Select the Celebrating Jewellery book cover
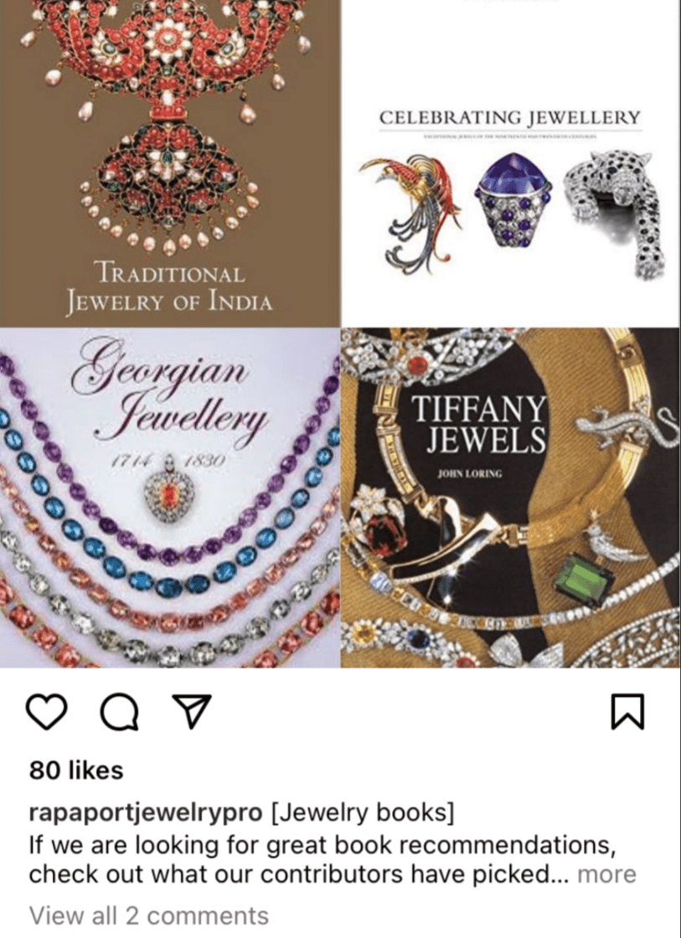The image size is (681, 938). point(511,163)
